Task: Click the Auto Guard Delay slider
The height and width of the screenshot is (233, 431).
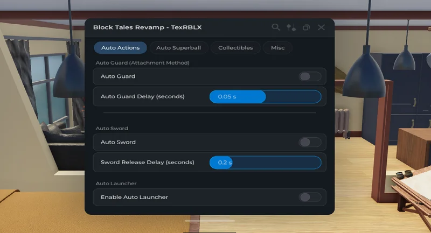Action: tap(265, 97)
